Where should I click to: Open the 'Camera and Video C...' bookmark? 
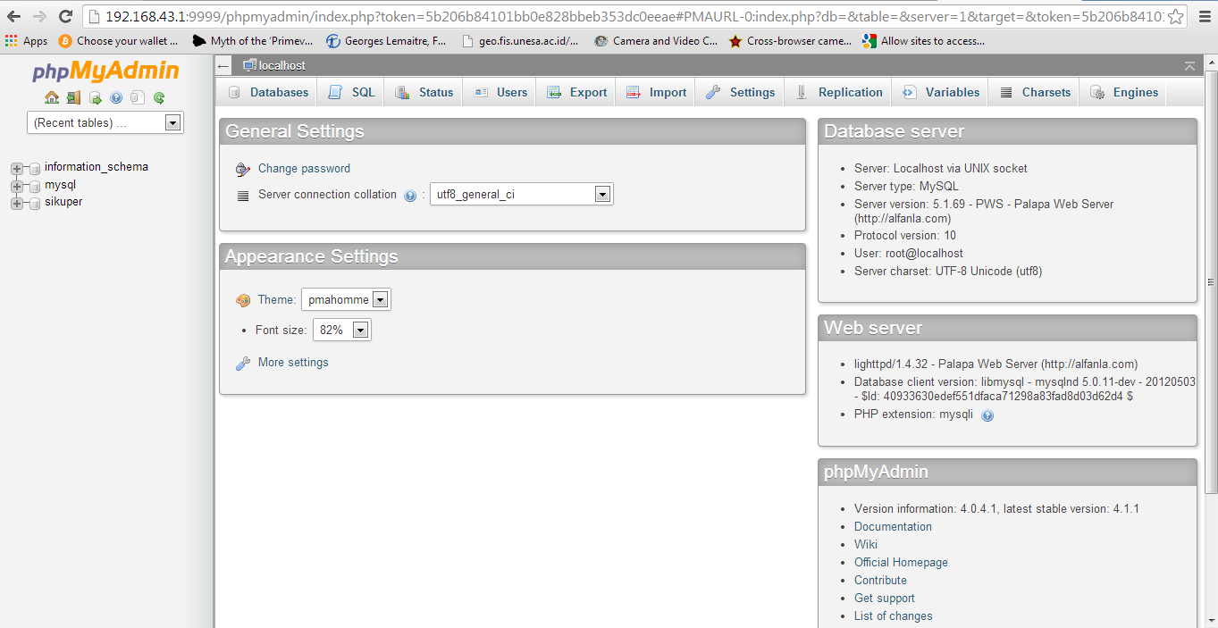click(x=656, y=41)
